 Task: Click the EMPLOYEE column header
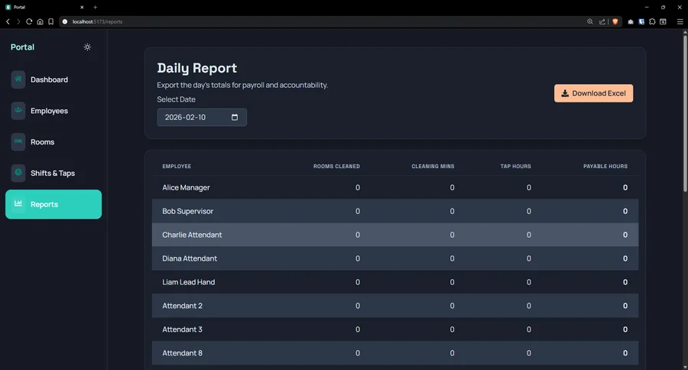[x=177, y=167]
